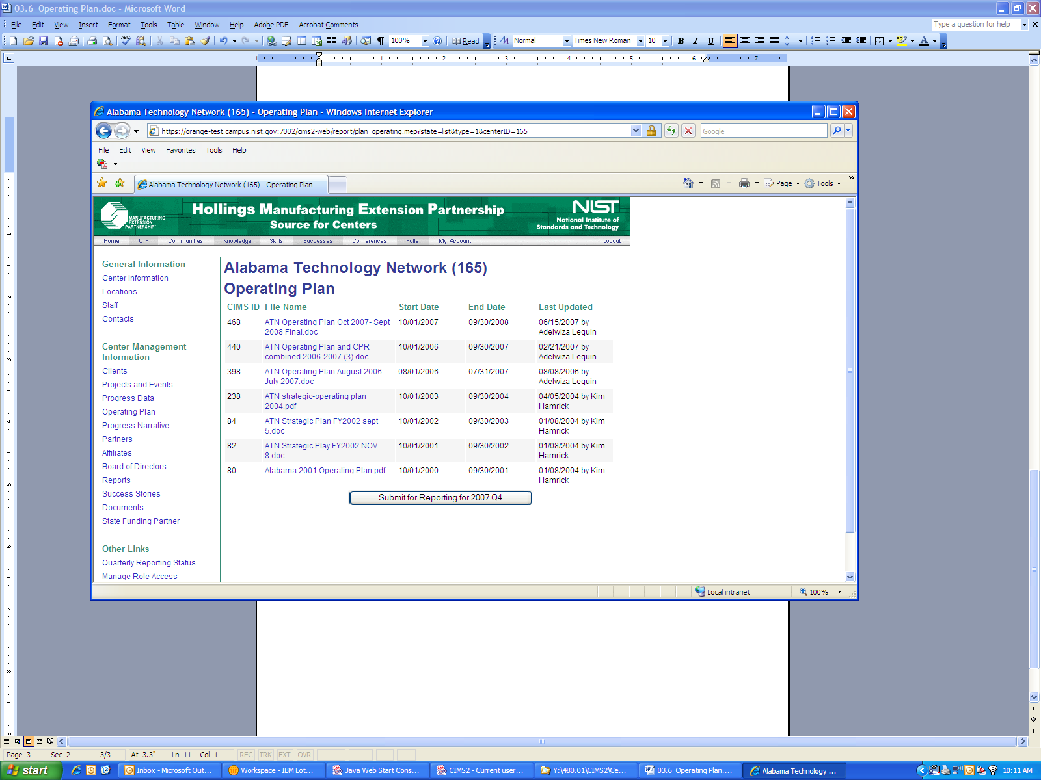Viewport: 1041px width, 780px height.
Task: Open the Successes tab on the MEP site
Action: click(318, 241)
